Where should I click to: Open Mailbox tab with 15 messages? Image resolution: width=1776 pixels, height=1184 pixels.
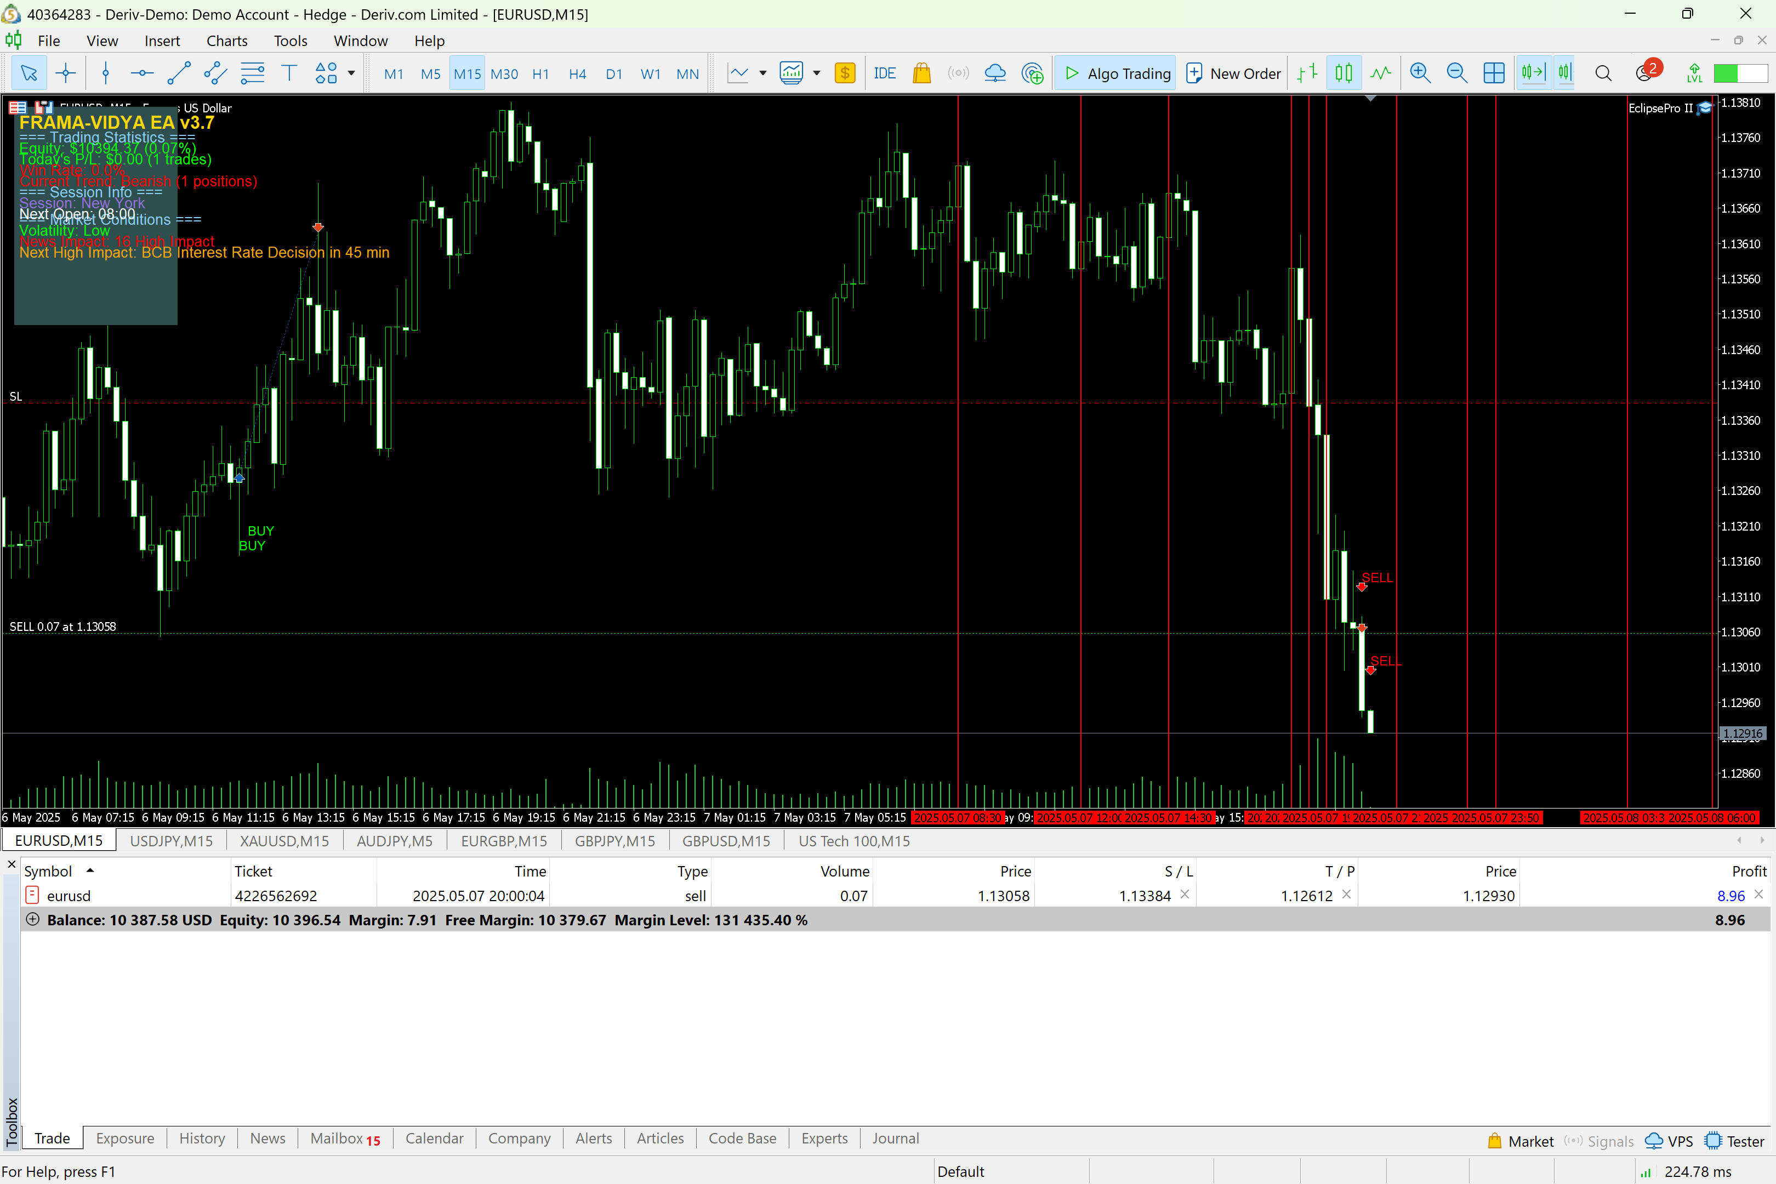coord(345,1138)
